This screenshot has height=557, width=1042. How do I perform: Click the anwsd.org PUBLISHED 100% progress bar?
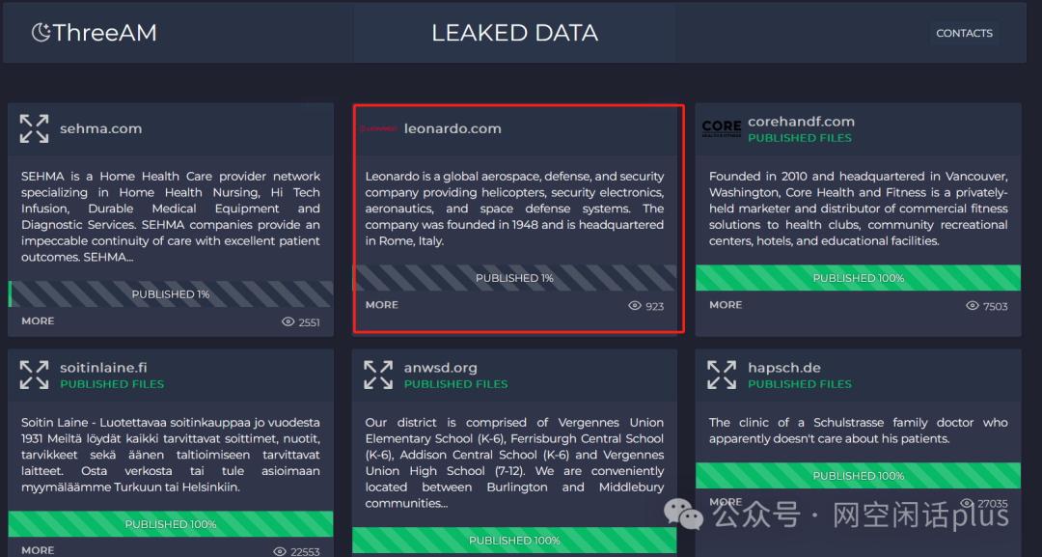[514, 541]
